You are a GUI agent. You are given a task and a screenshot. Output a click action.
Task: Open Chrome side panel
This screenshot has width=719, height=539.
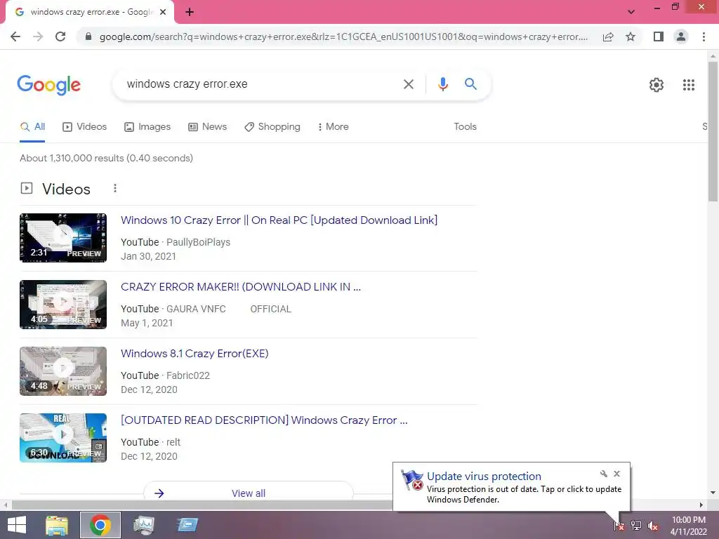(659, 36)
